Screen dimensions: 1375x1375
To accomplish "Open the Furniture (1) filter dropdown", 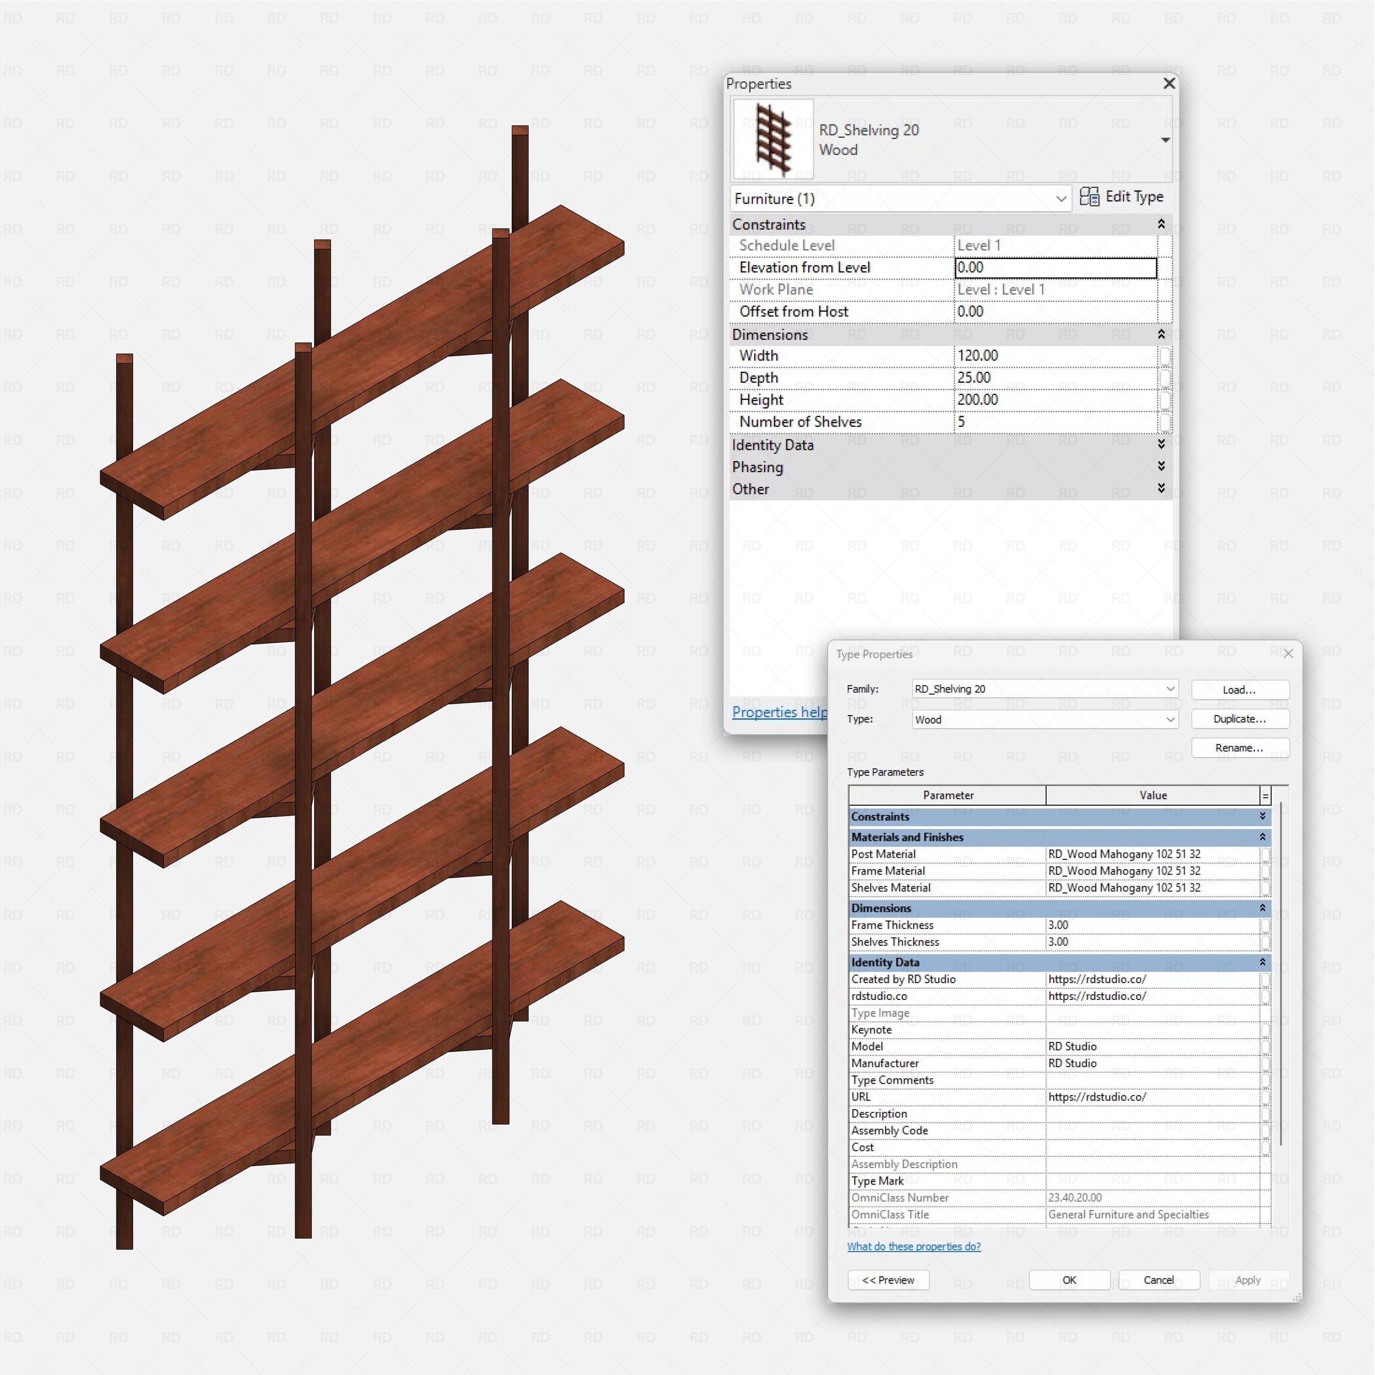I will 901,199.
